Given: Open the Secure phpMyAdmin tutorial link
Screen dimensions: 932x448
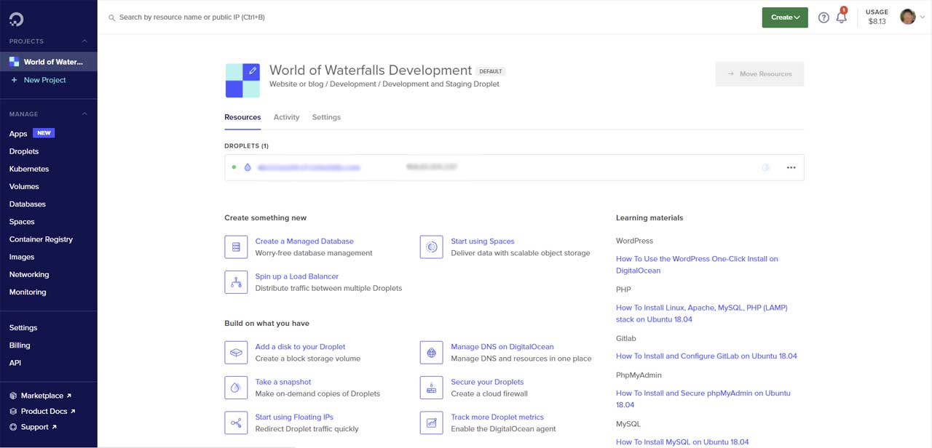Looking at the screenshot, I should [703, 399].
